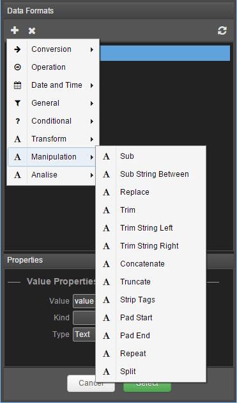The width and height of the screenshot is (237, 403).
Task: Expand the Conversion submenu arrow
Action: point(92,49)
